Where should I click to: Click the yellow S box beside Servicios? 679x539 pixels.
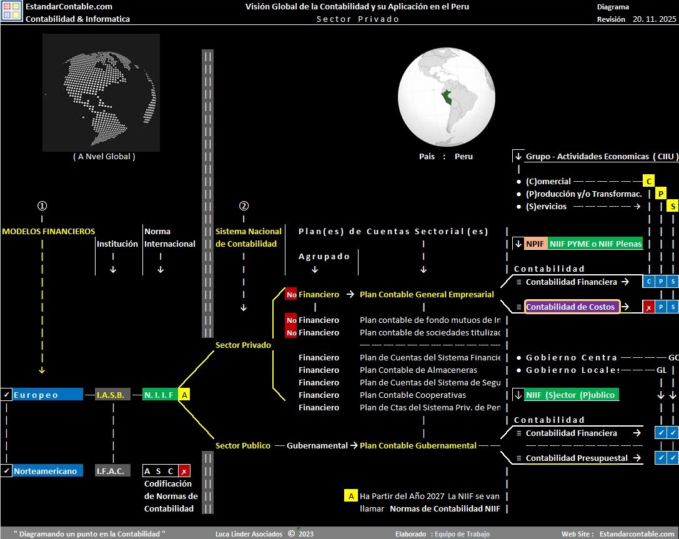673,206
